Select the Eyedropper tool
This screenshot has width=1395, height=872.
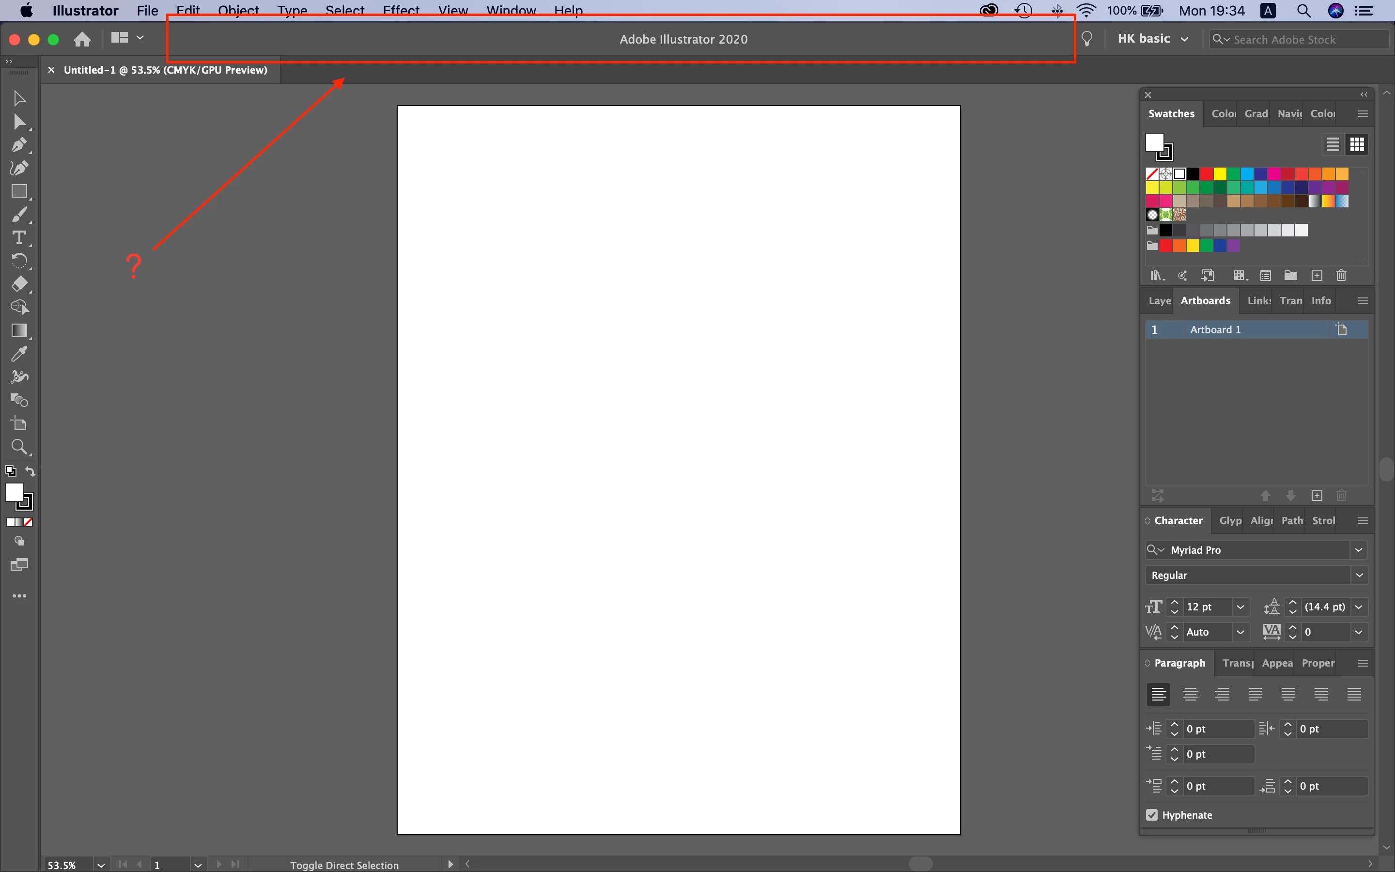click(18, 354)
